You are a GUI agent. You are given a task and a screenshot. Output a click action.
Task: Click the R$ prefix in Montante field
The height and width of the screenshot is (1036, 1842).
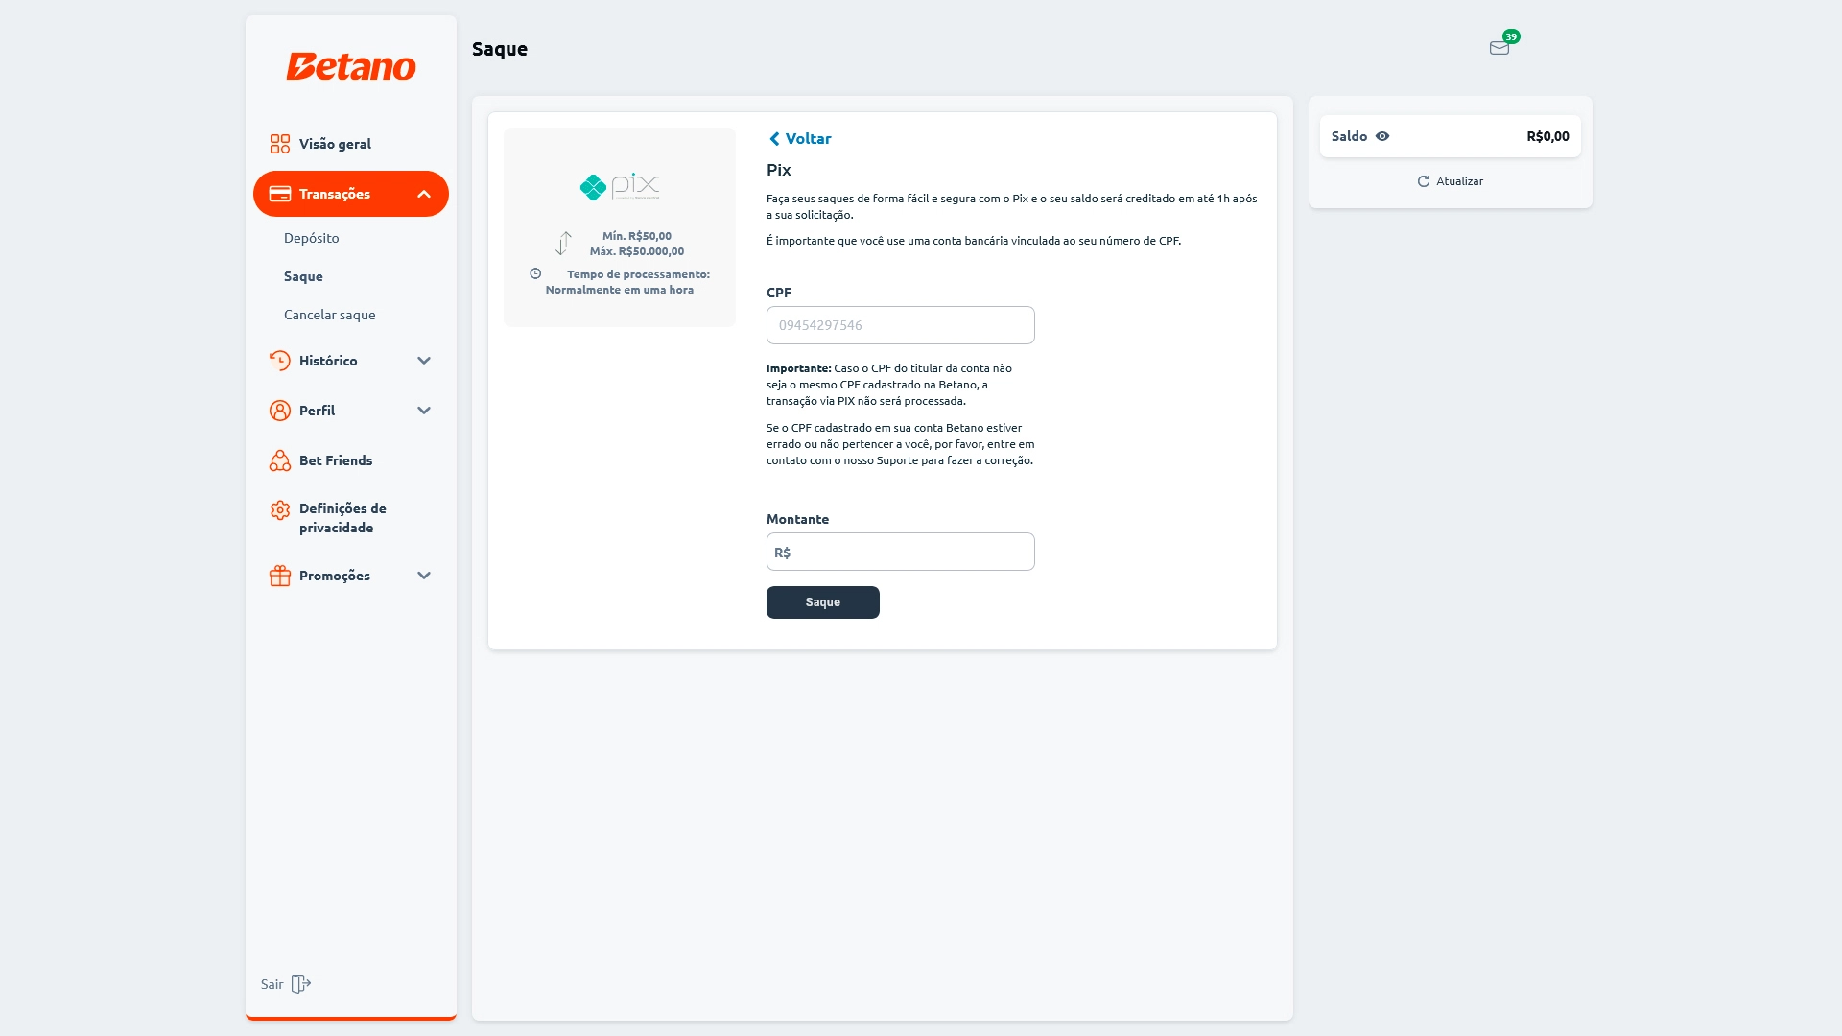point(782,553)
